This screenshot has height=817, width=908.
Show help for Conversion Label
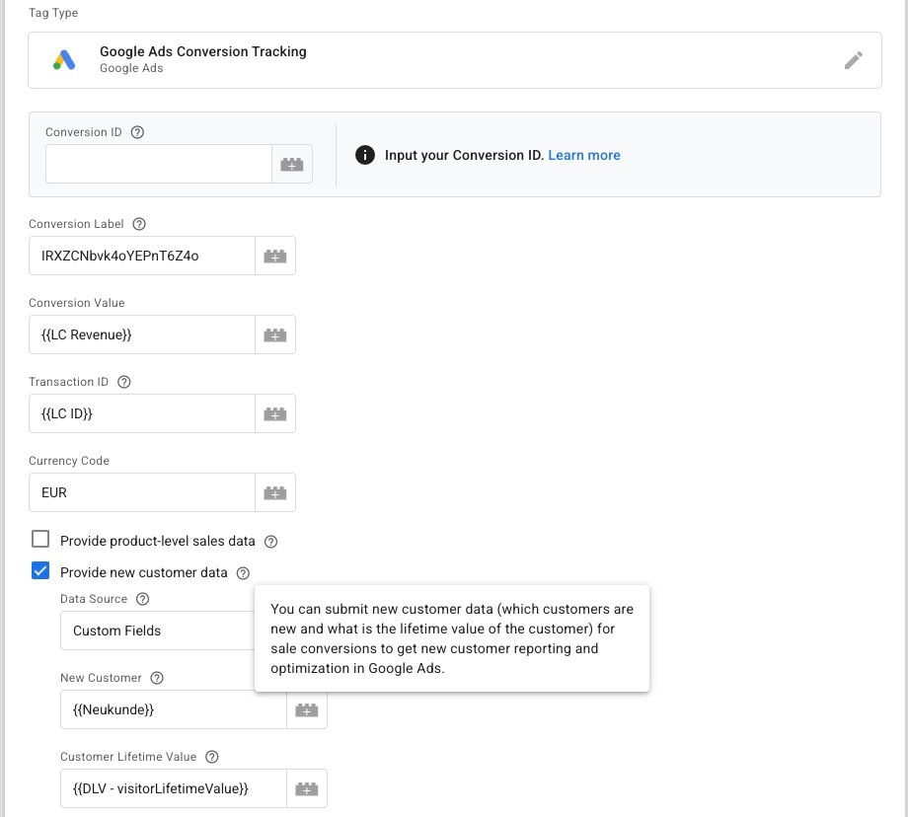tap(139, 224)
